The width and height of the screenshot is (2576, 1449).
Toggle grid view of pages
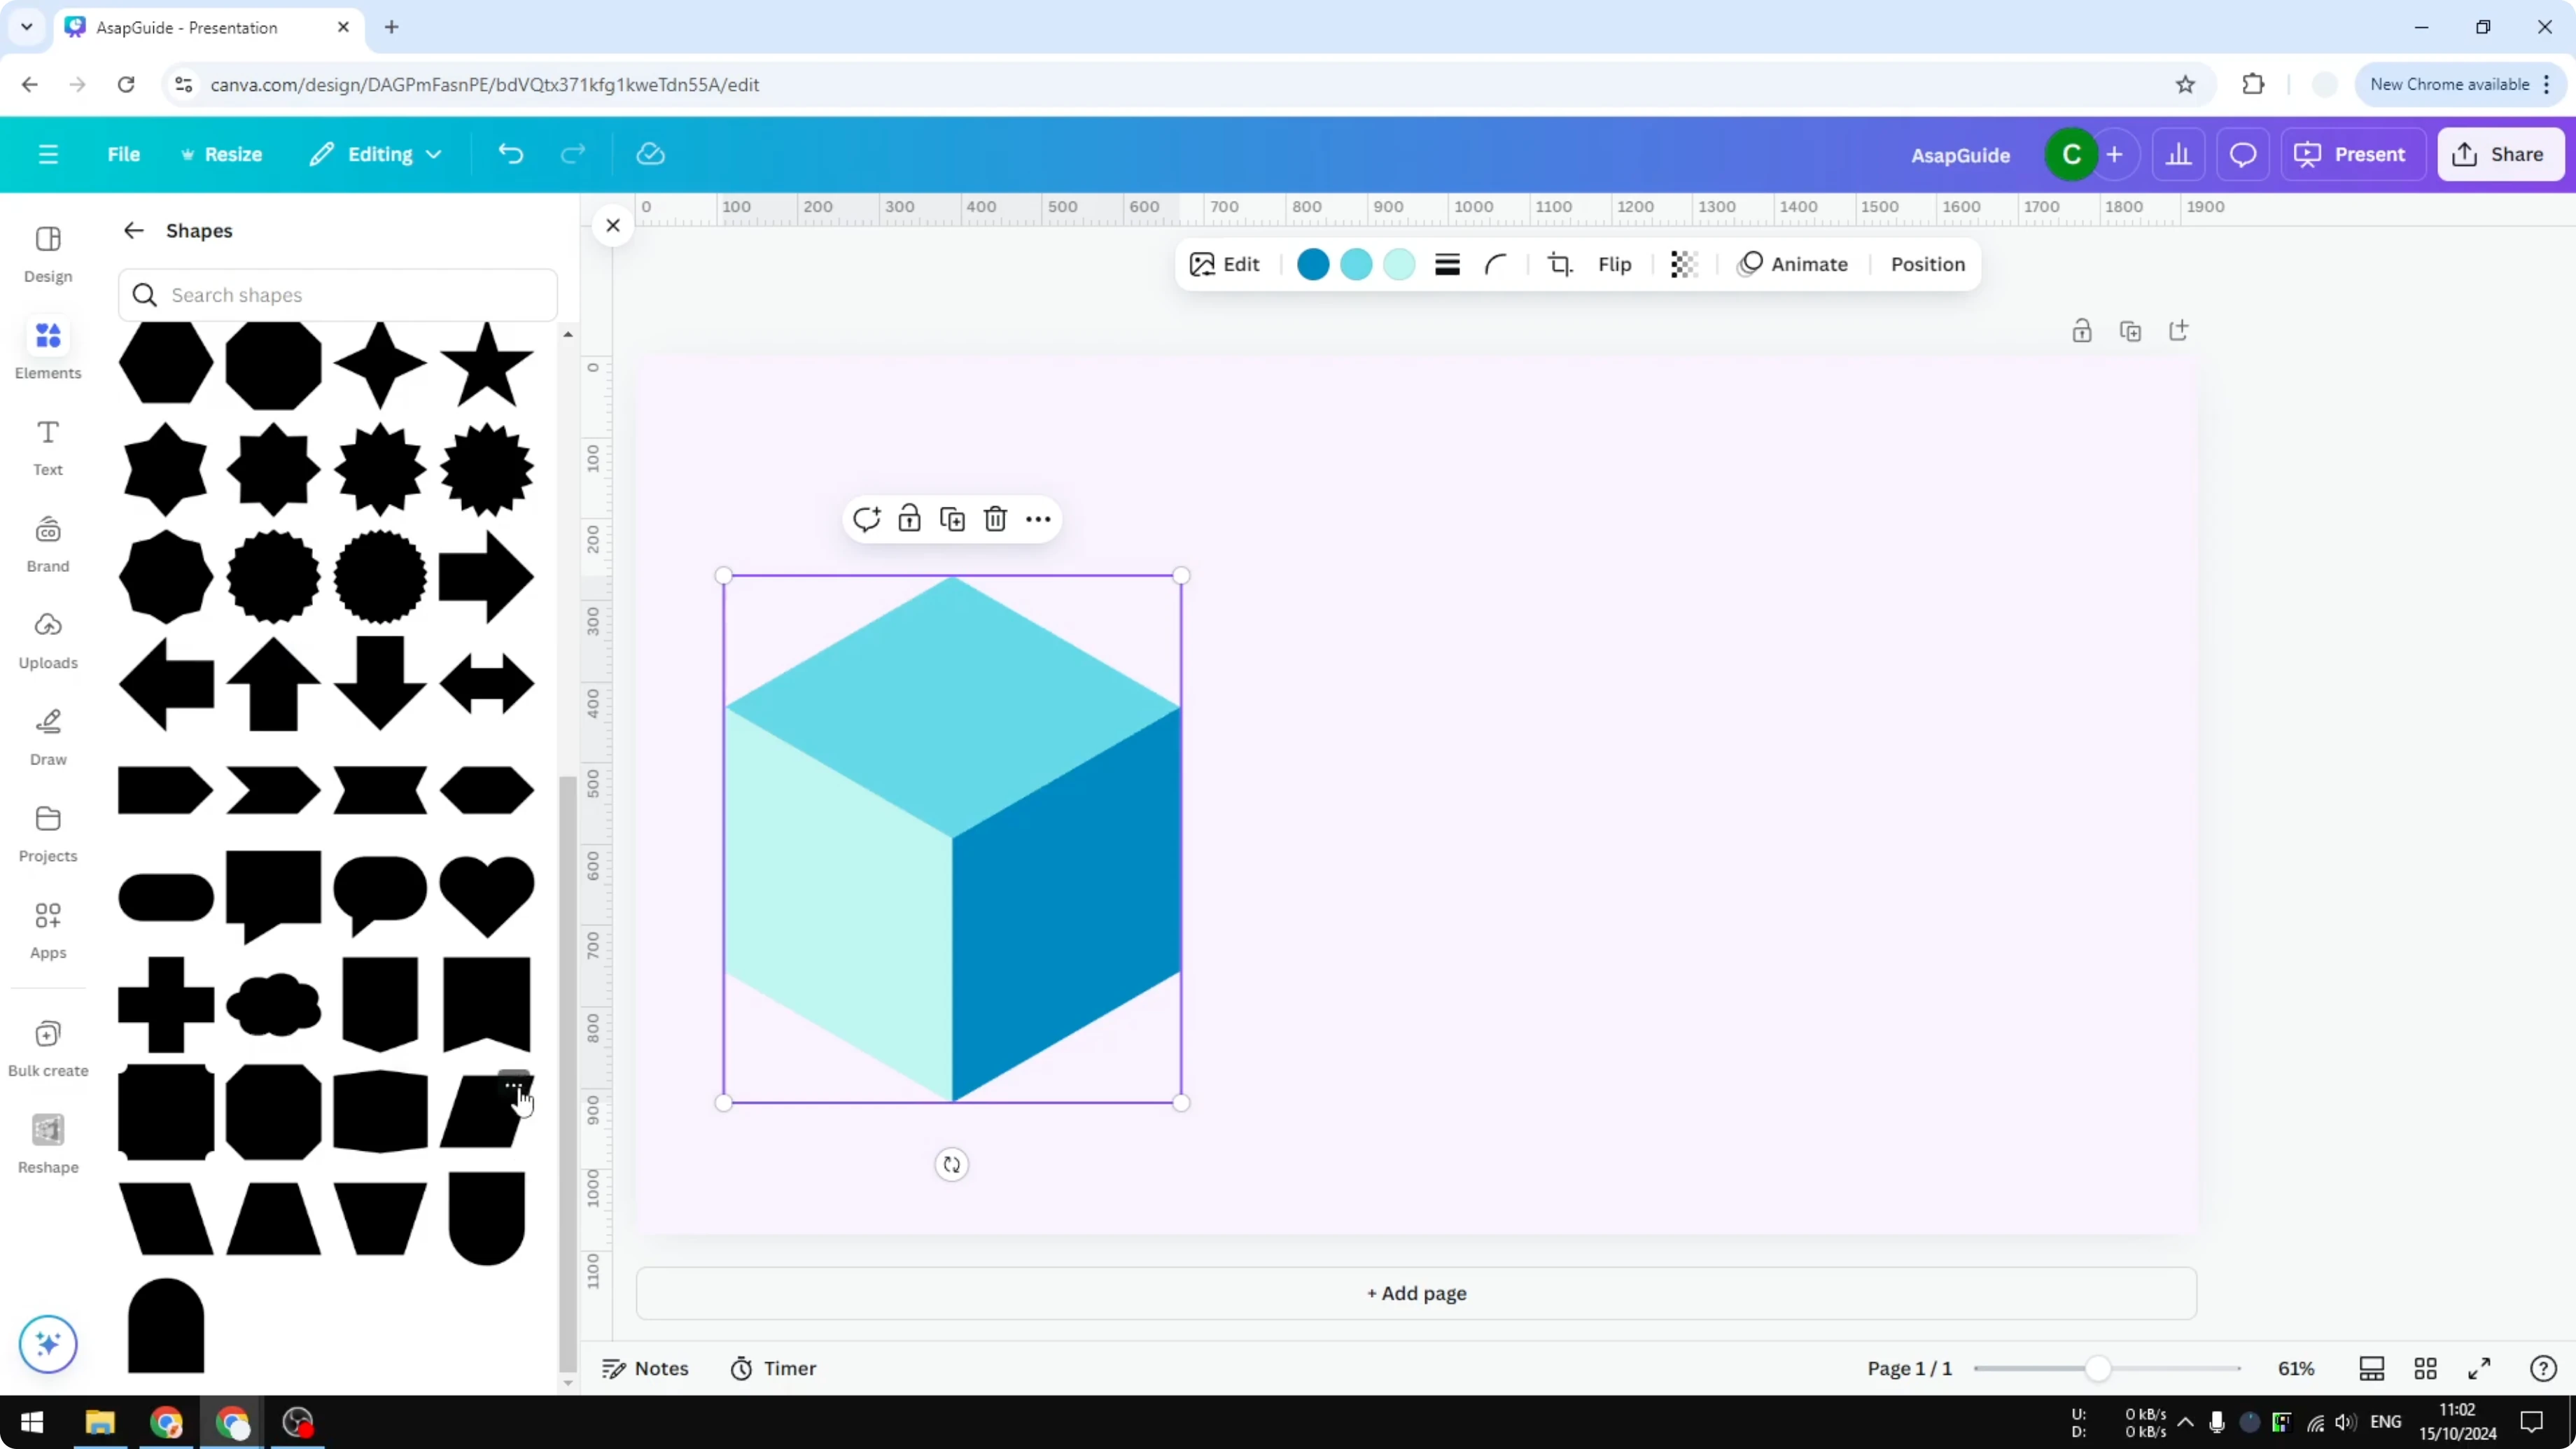point(2427,1368)
